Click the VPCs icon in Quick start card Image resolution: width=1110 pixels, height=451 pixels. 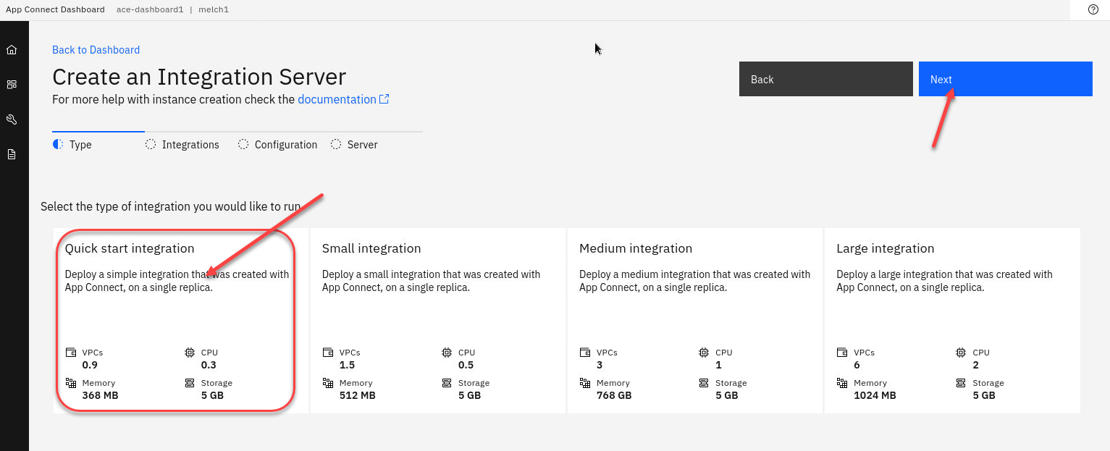71,353
